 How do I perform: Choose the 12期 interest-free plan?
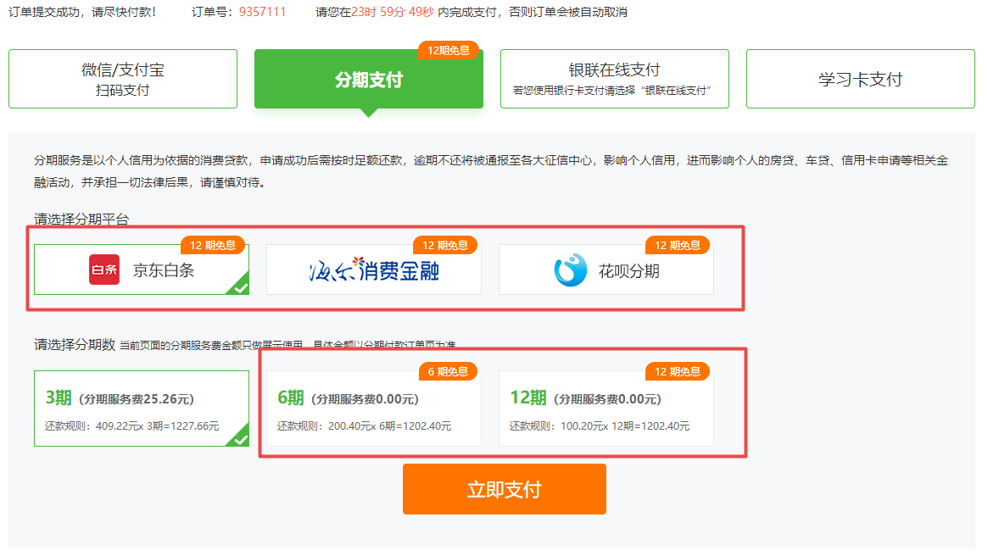pos(606,409)
